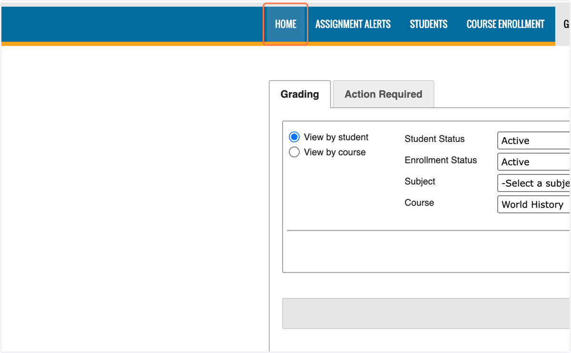Click the View by student label text

tap(336, 137)
